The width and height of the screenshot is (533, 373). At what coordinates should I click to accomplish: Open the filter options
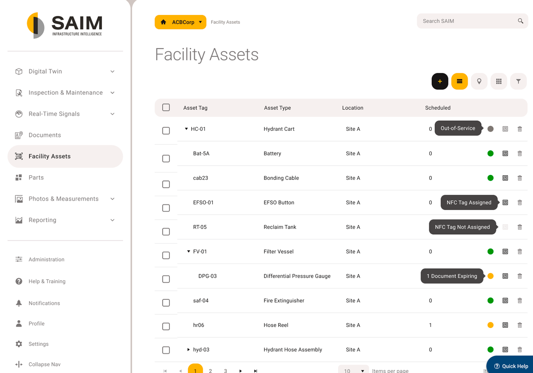point(518,81)
